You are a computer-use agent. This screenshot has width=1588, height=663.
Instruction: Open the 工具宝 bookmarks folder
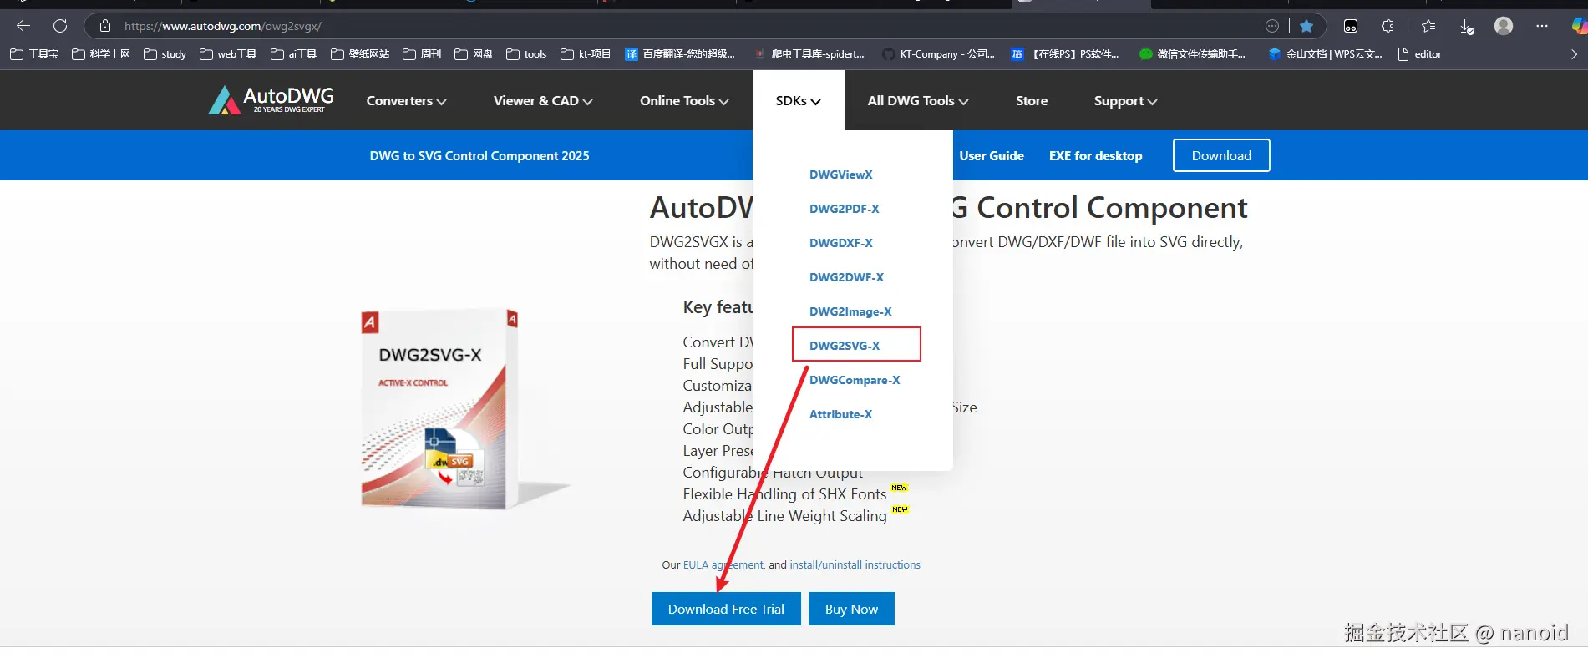(x=34, y=54)
